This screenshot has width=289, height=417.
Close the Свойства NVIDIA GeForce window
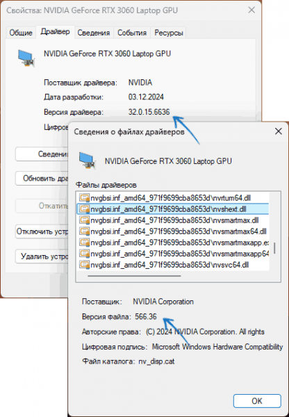pyautogui.click(x=251, y=10)
